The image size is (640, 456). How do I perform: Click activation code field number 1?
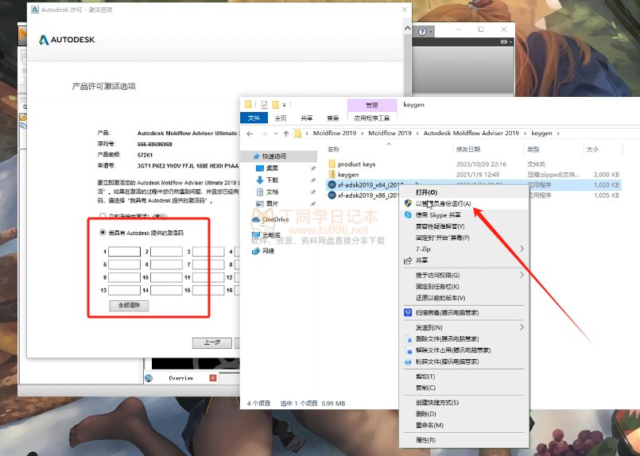click(x=124, y=252)
